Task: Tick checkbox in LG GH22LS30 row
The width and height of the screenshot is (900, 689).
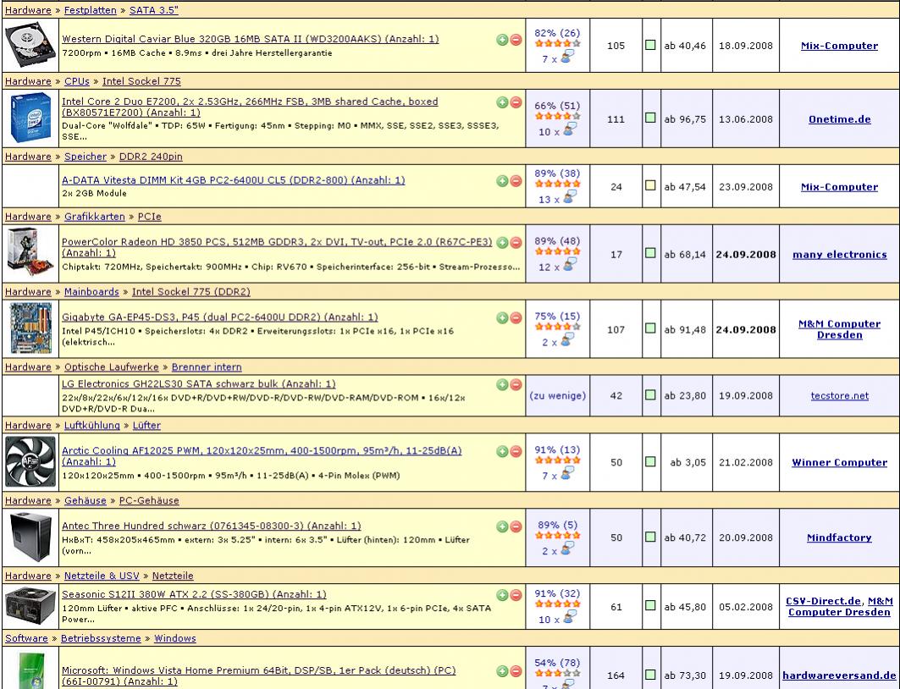Action: pyautogui.click(x=650, y=394)
